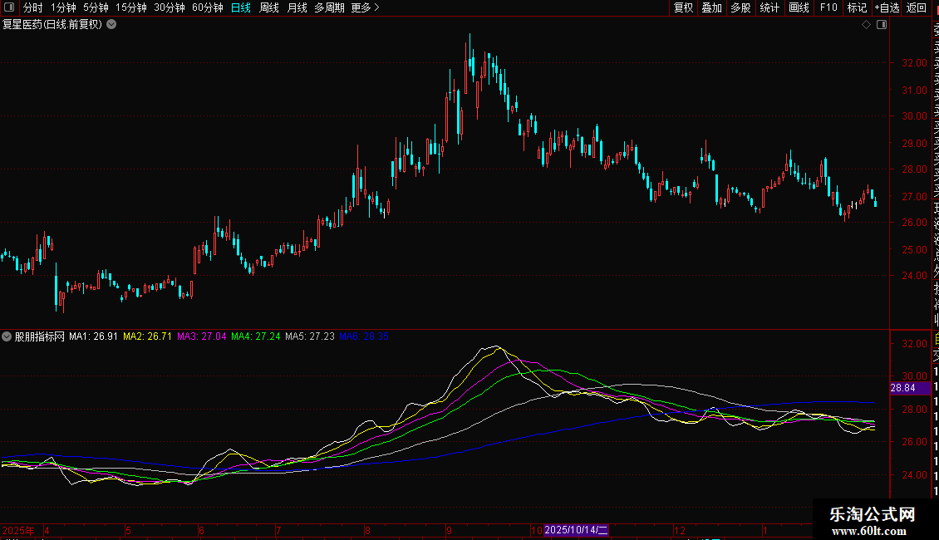Toggle the left sidebar panel icon
Viewport: 939px width, 540px height.
click(9, 7)
